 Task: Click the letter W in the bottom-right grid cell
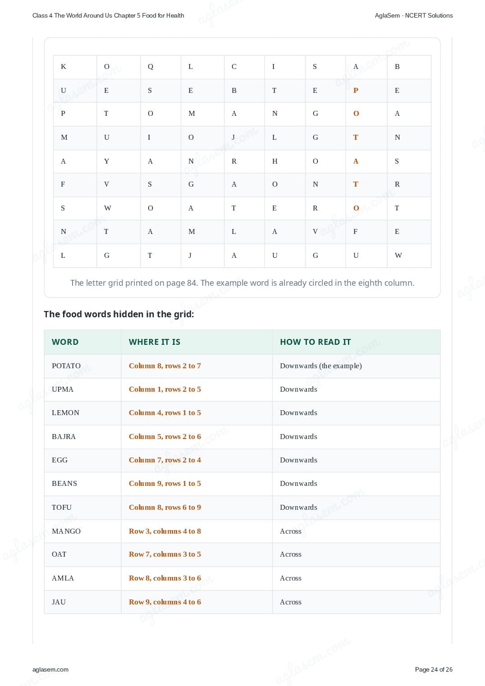point(398,256)
